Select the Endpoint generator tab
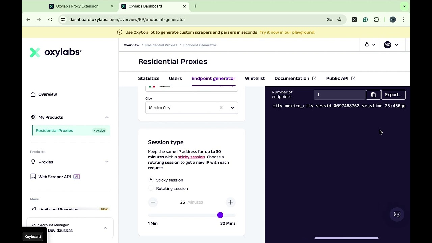432x243 pixels. (213, 78)
